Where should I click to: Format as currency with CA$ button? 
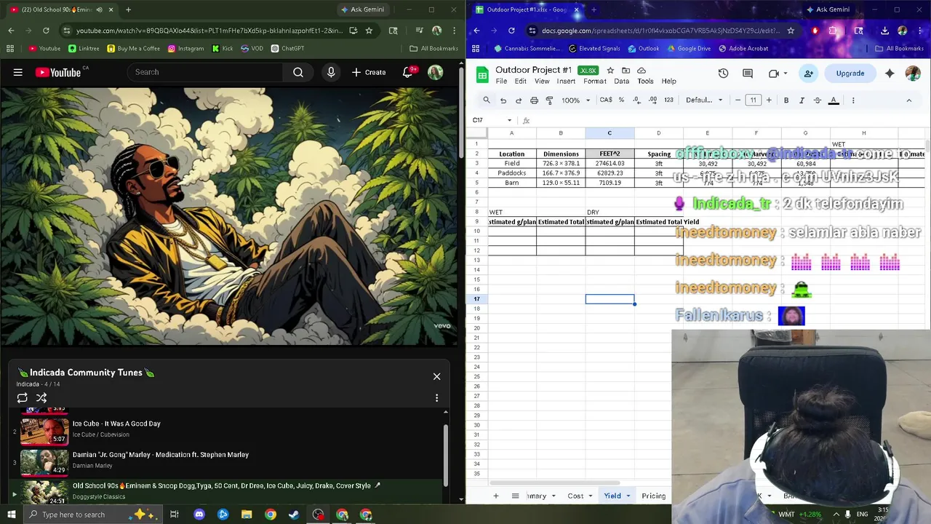[606, 100]
